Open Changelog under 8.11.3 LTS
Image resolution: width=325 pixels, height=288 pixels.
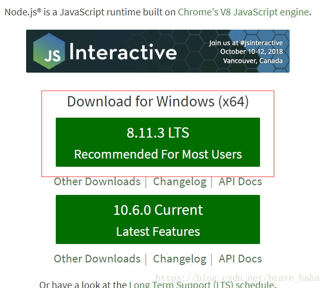[x=180, y=182]
